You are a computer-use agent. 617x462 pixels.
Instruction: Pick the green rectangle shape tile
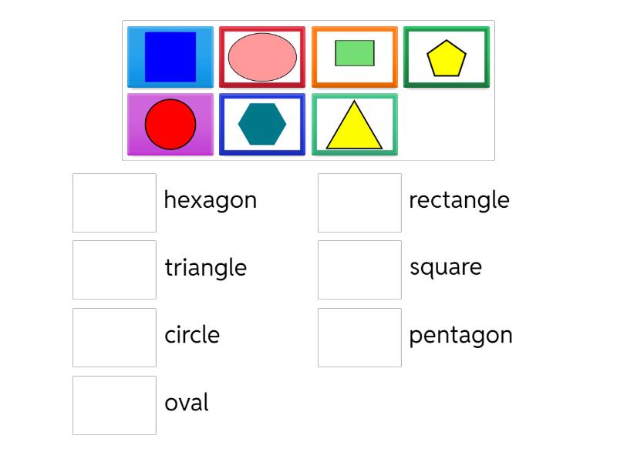pos(355,57)
